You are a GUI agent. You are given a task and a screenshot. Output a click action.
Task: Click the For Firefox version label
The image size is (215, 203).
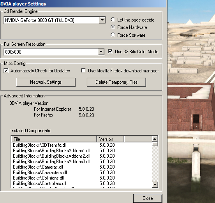[44, 115]
